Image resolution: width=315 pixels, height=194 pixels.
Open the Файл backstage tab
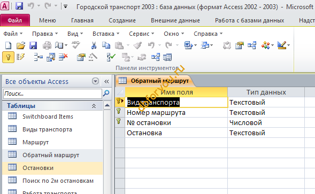(15, 20)
